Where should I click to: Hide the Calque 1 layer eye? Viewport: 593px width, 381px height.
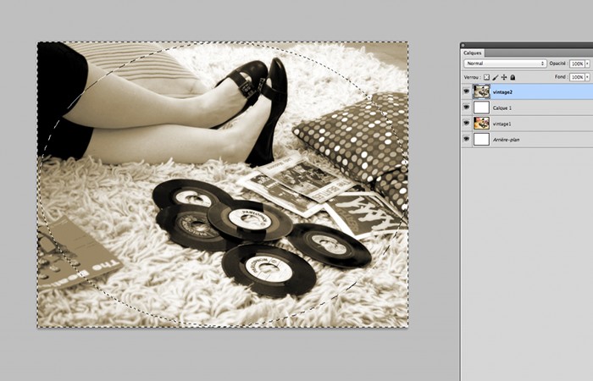point(466,108)
